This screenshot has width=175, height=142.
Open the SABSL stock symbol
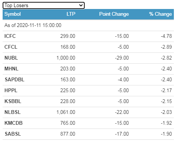click(13, 134)
